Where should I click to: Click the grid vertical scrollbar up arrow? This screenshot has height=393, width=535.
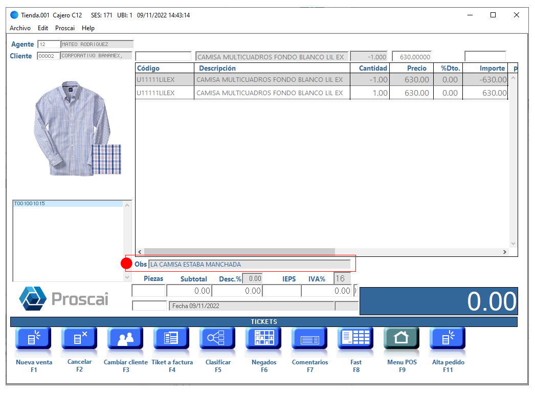coord(513,78)
